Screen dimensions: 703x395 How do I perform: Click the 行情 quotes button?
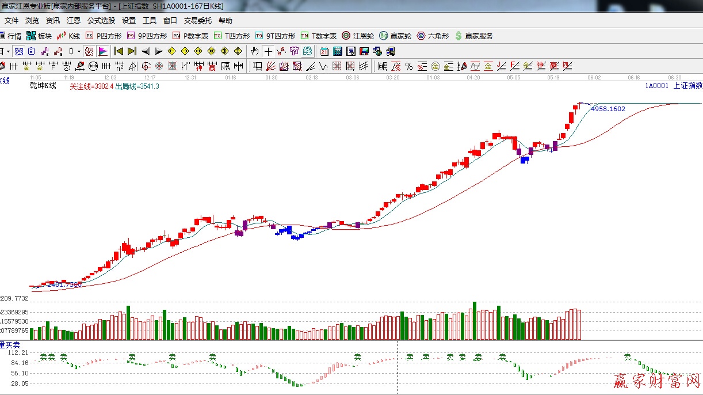pos(10,36)
